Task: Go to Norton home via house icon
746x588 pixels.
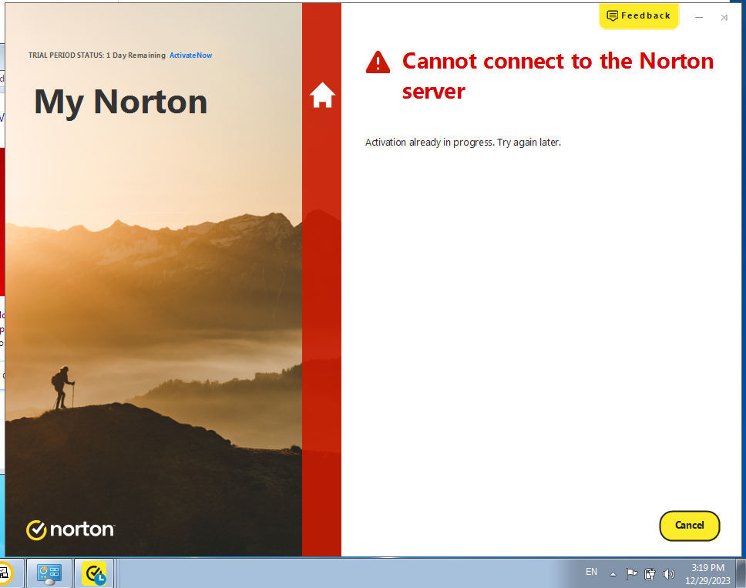Action: [x=322, y=95]
